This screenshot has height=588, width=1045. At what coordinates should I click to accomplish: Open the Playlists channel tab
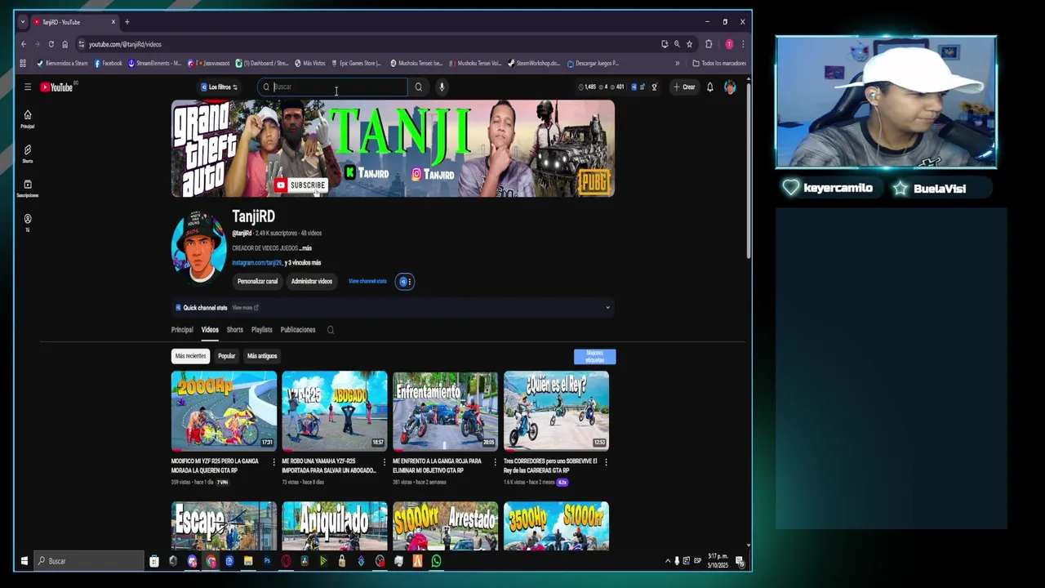pos(262,330)
